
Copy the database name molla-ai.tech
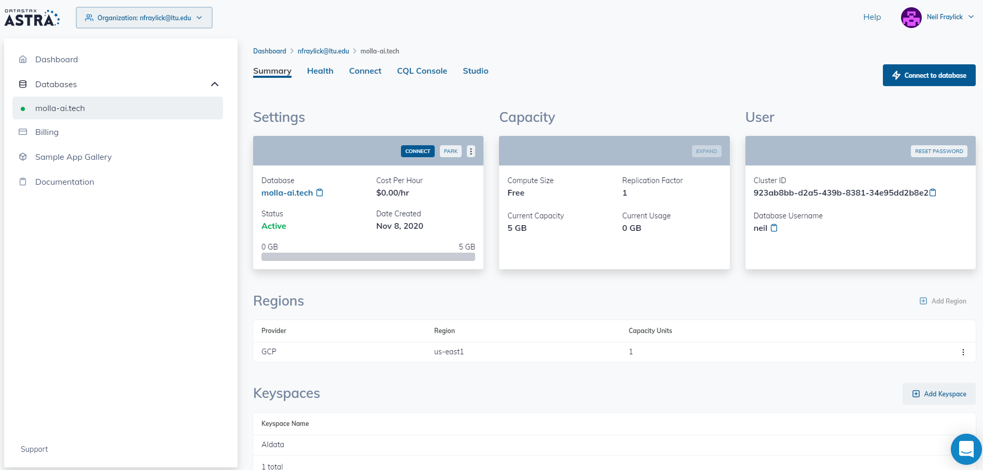(x=320, y=192)
